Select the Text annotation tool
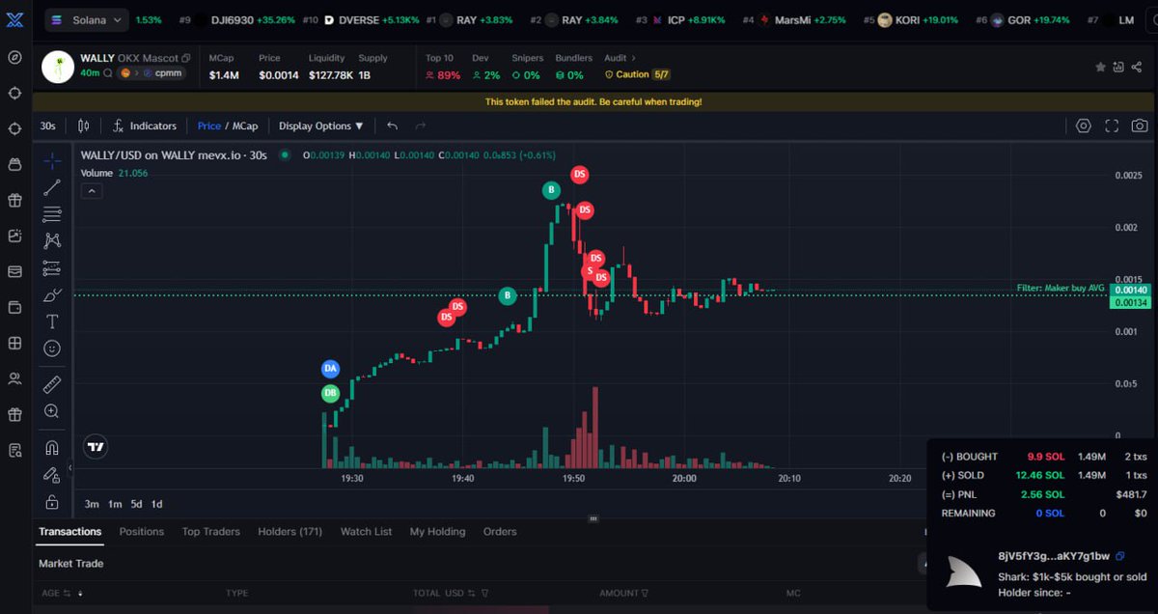1158x614 pixels. tap(52, 321)
